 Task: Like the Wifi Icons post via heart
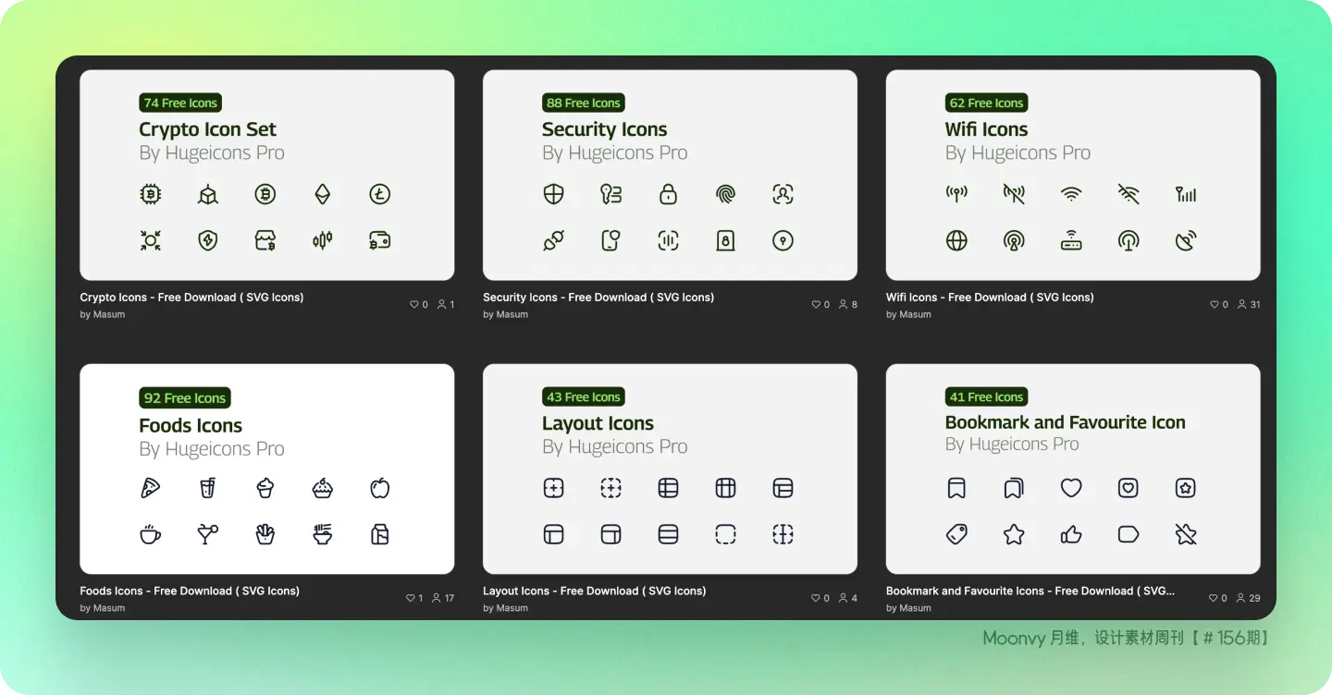pos(1215,304)
